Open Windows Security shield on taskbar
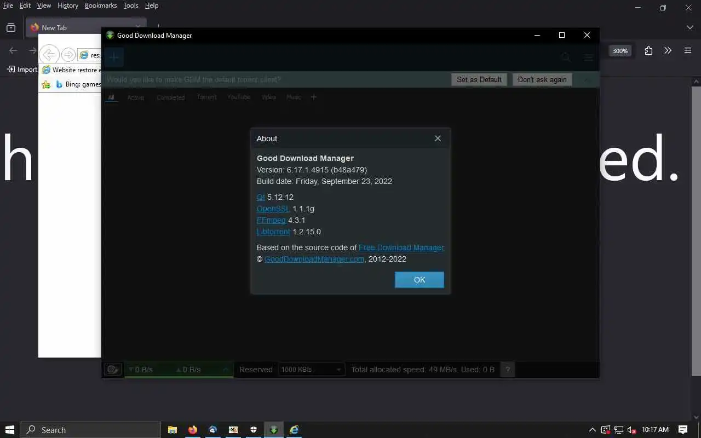This screenshot has height=438, width=701. (x=253, y=430)
